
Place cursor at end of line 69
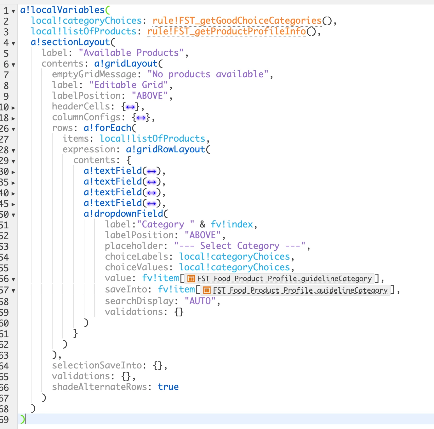point(26,419)
